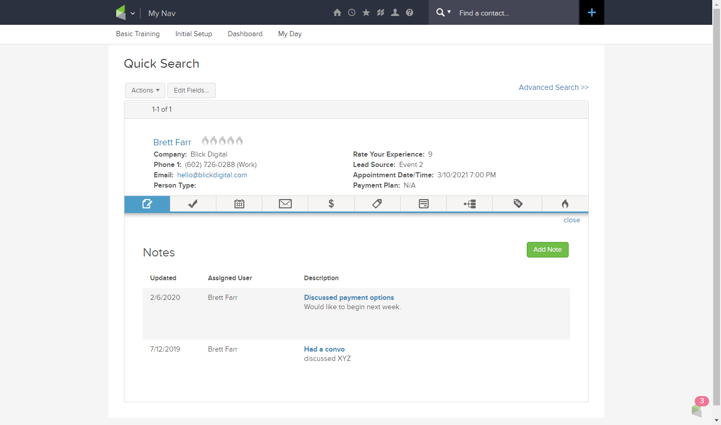Open the Orders dollar-sign tab
This screenshot has height=425, width=721.
click(331, 204)
